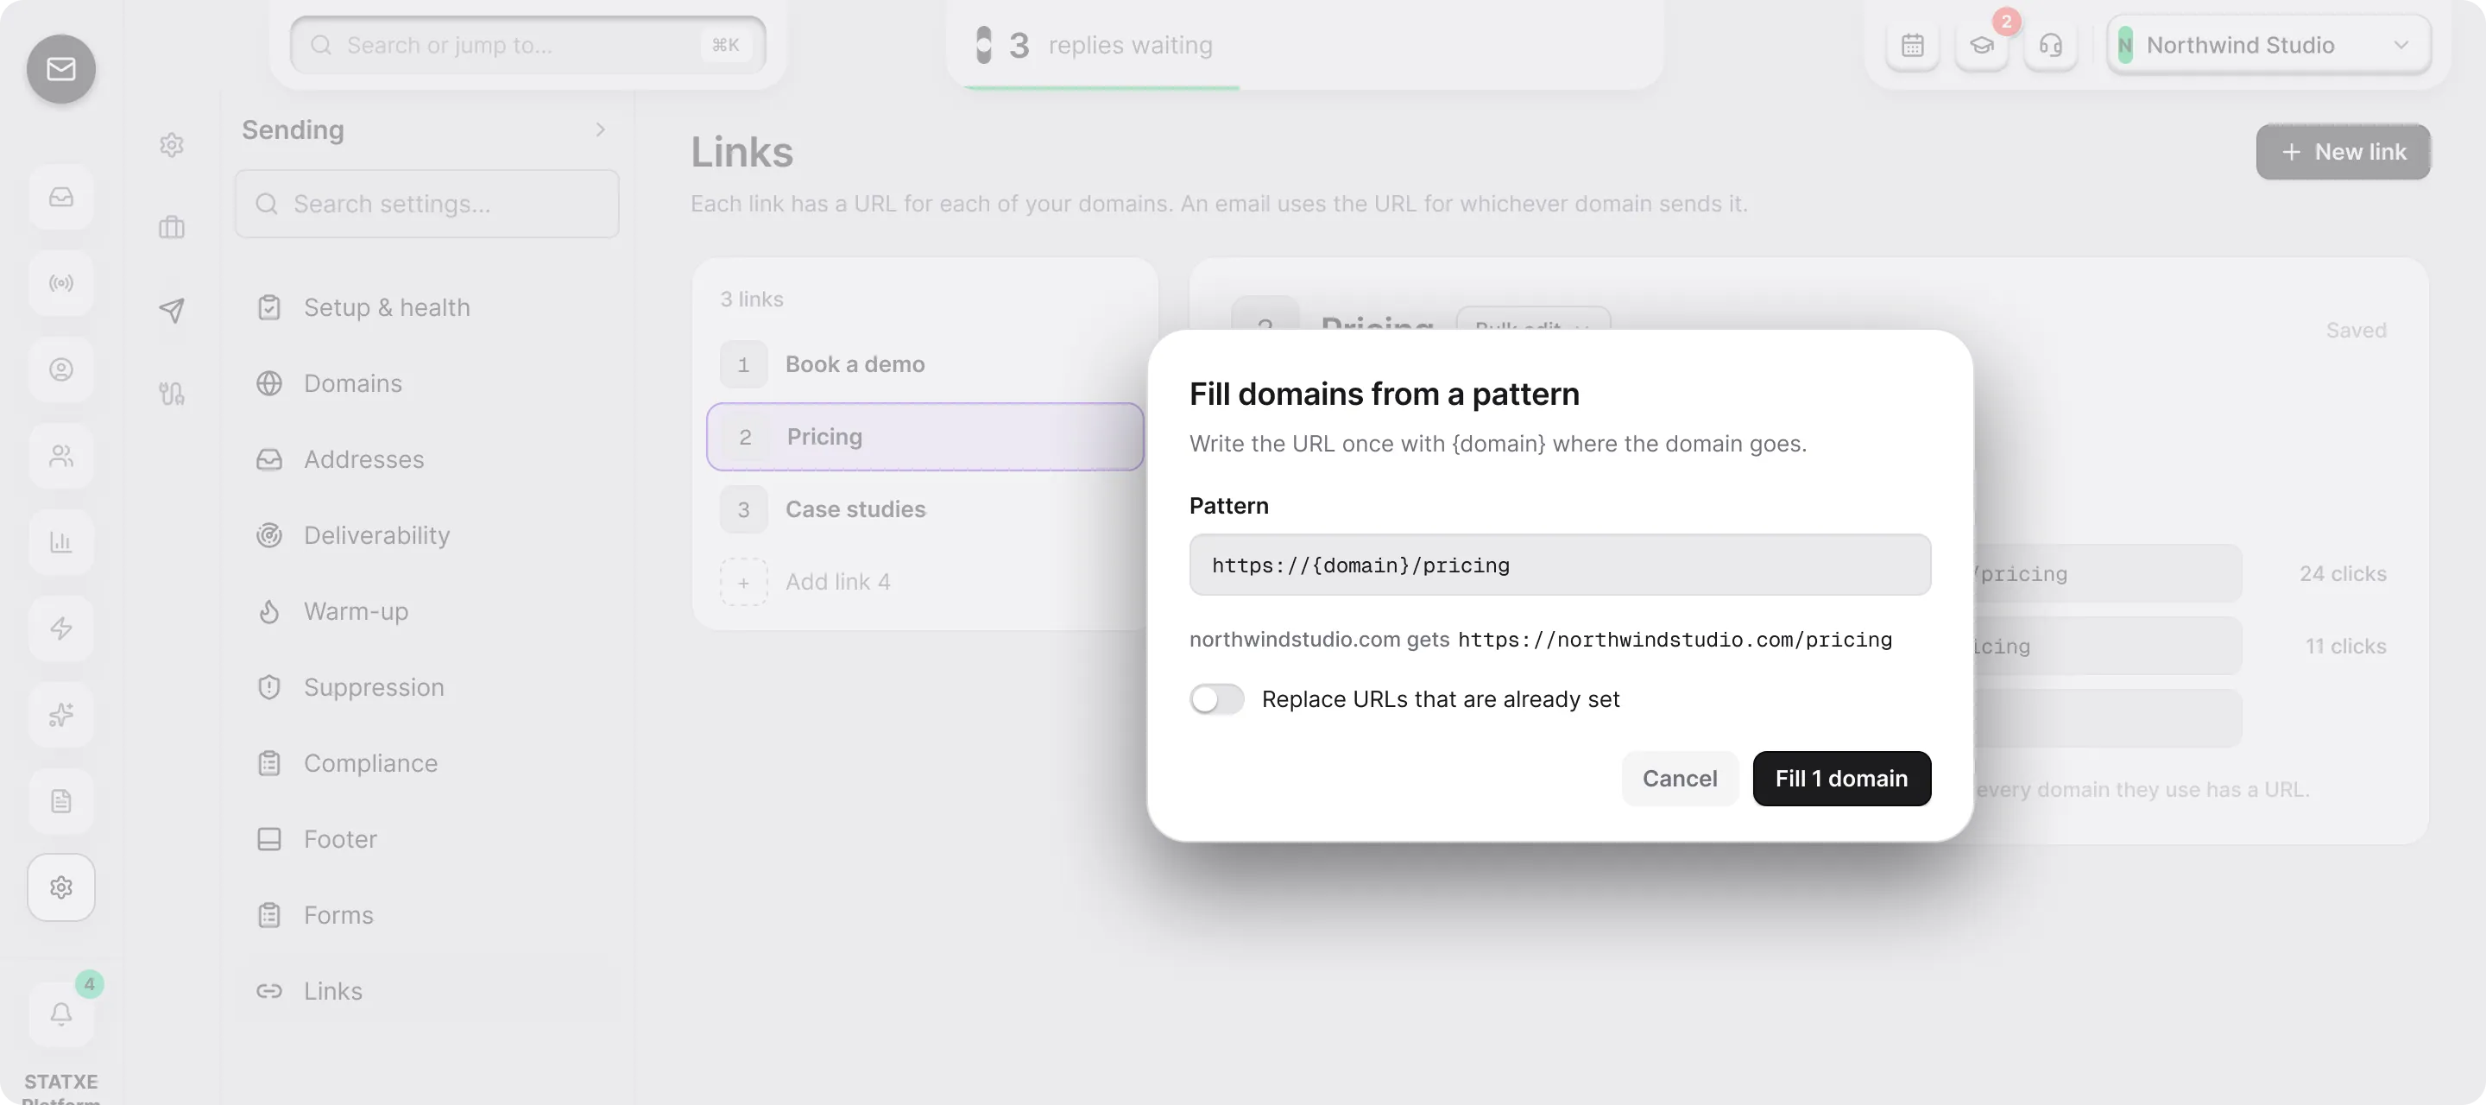Select the briefcase settings category icon
This screenshot has height=1105, width=2486.
(x=171, y=227)
